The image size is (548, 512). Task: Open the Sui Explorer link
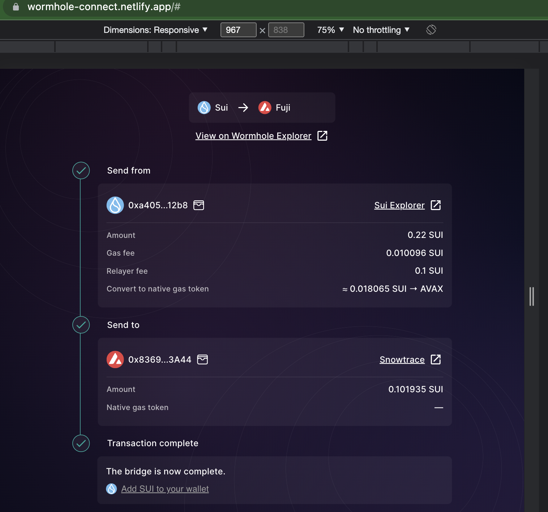pos(399,205)
